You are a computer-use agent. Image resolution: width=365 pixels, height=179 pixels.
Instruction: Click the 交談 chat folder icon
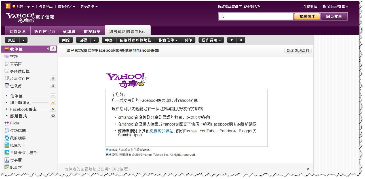pos(7,56)
